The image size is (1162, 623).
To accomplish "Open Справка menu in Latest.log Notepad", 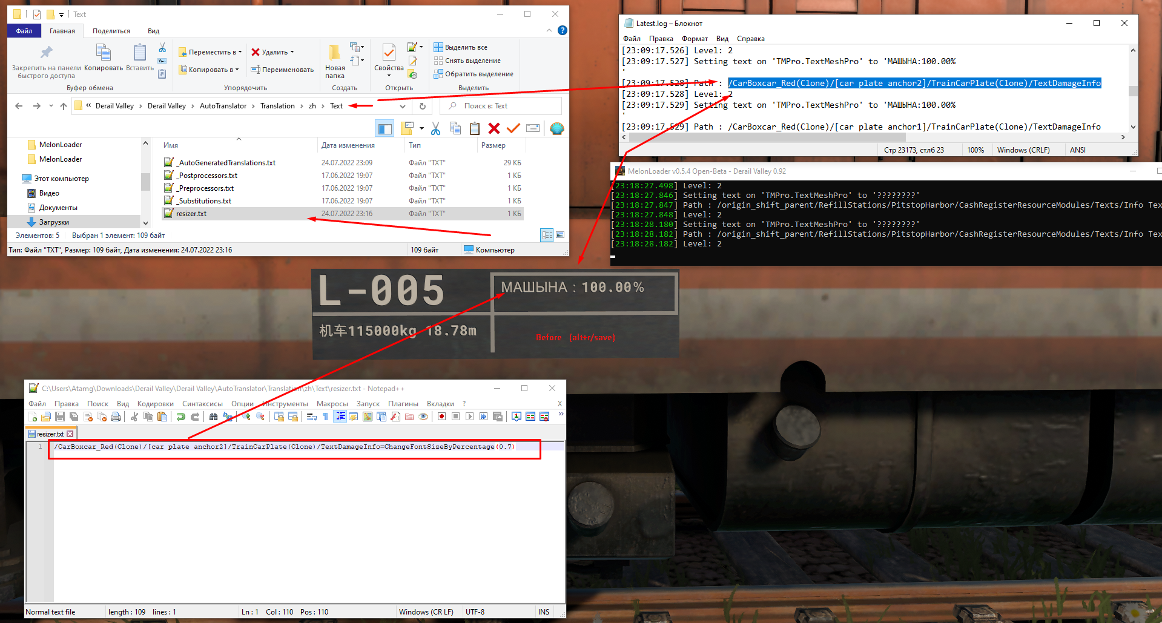I will [x=750, y=39].
